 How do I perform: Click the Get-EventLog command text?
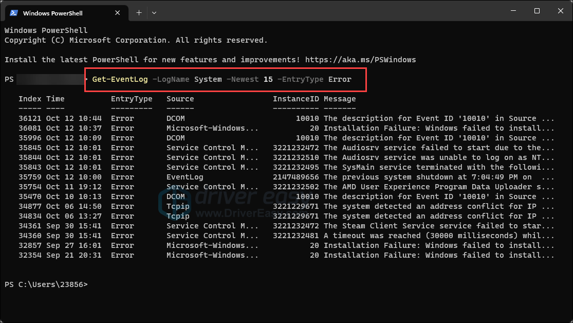[x=120, y=79]
